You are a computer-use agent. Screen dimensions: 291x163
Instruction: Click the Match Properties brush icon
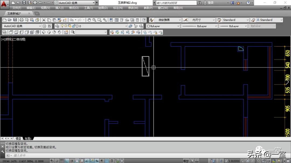click(64, 20)
